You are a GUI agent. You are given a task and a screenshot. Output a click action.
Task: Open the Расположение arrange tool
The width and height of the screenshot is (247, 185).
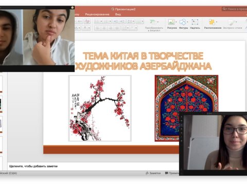213,24
